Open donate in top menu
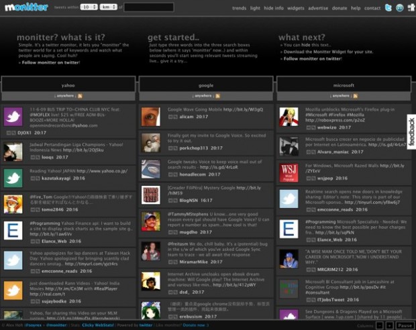The height and width of the screenshot is (330, 416). [x=340, y=8]
